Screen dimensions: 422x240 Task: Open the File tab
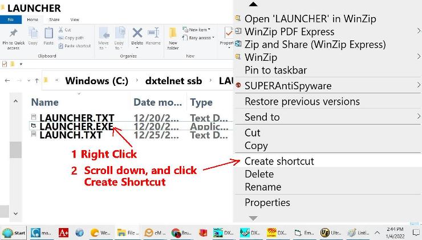pos(11,19)
